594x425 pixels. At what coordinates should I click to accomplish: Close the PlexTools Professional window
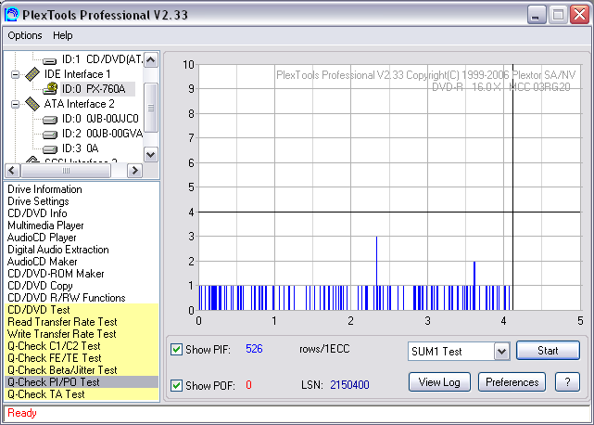(579, 15)
